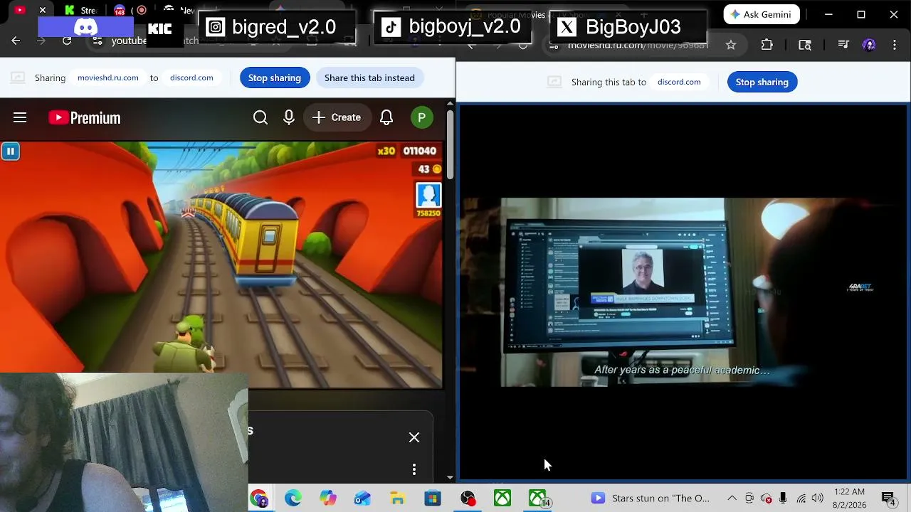Click the movie video showing the subtitle
This screenshot has height=512, width=911.
click(x=683, y=292)
